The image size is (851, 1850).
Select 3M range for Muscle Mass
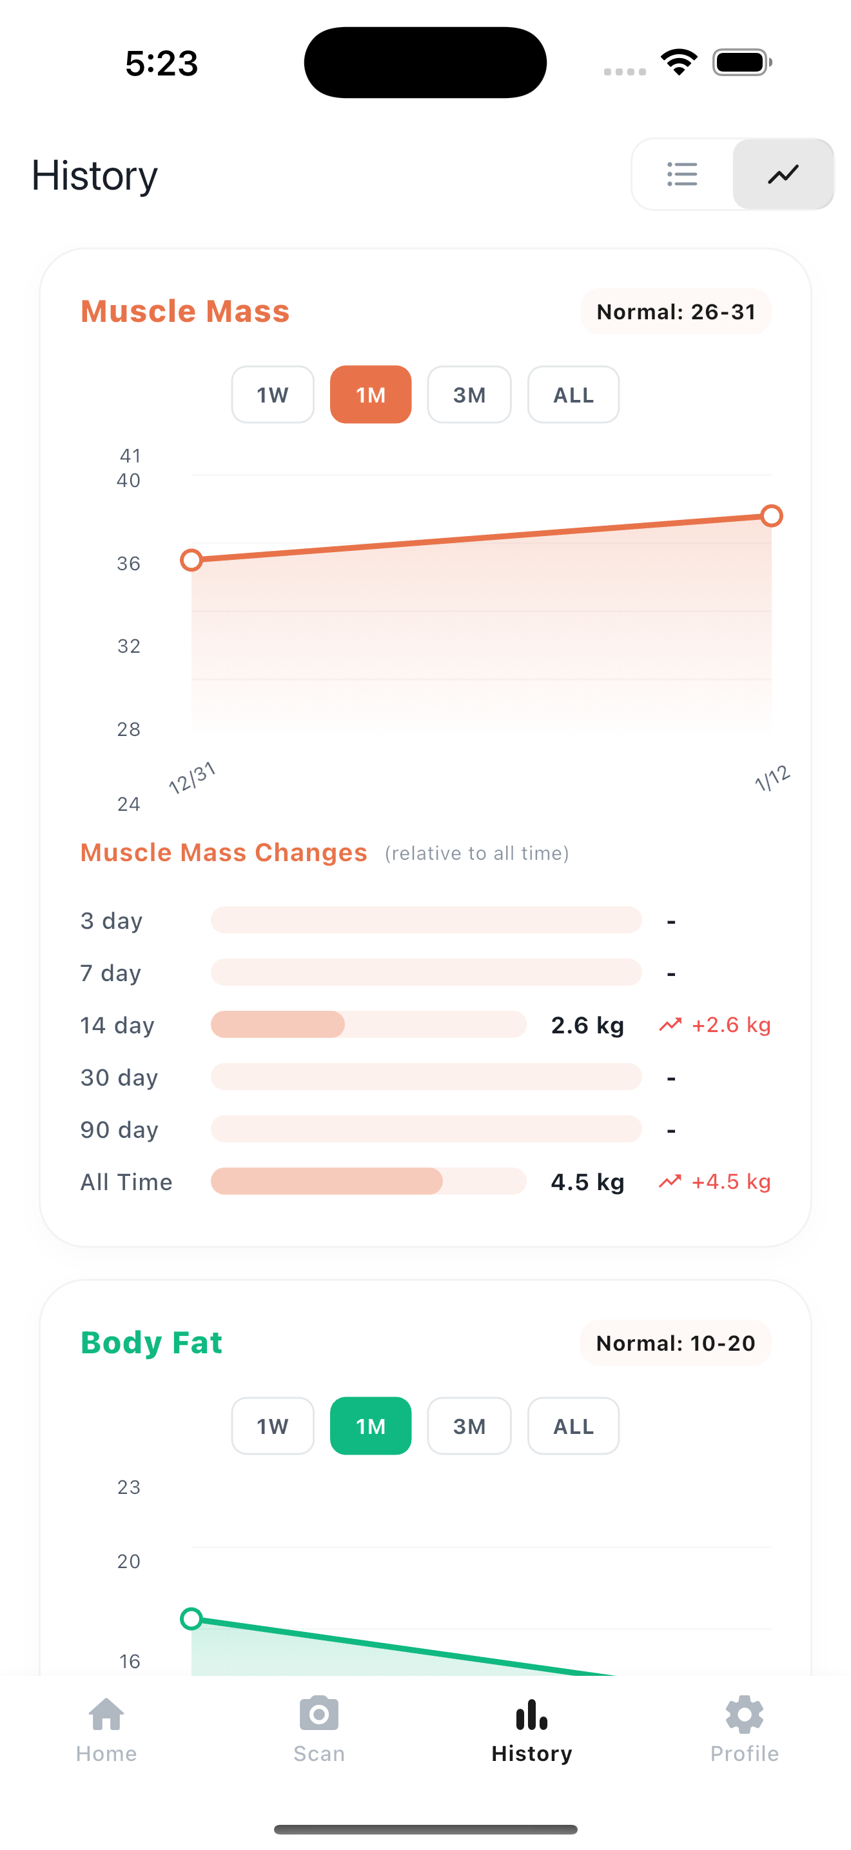(x=469, y=395)
